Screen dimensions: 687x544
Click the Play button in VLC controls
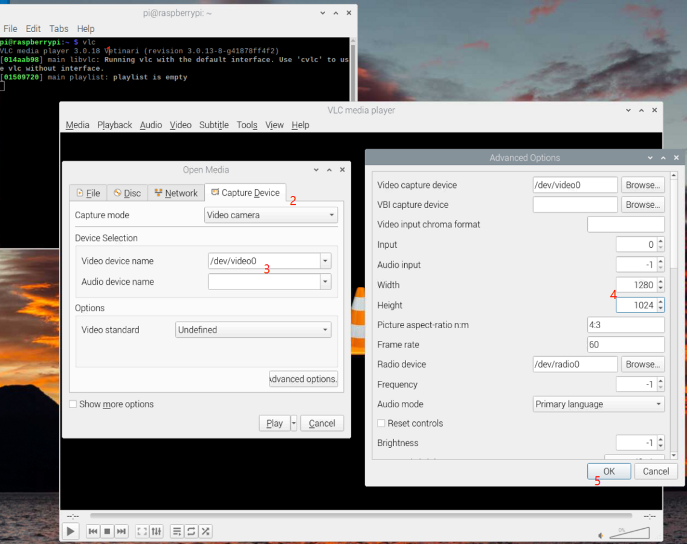(71, 531)
